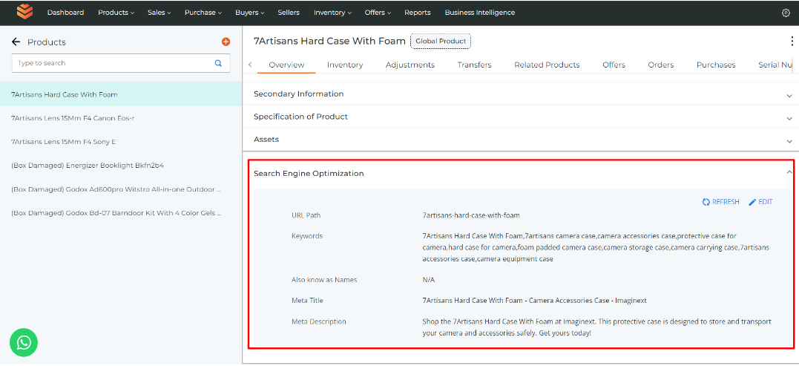Open the Products dropdown menu
The height and width of the screenshot is (366, 799).
coord(116,12)
